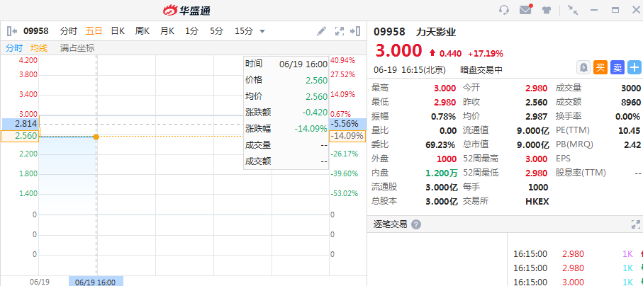Toggle 满占坐标 full-scale coordinates
This screenshot has height=286, width=643.
tap(77, 48)
